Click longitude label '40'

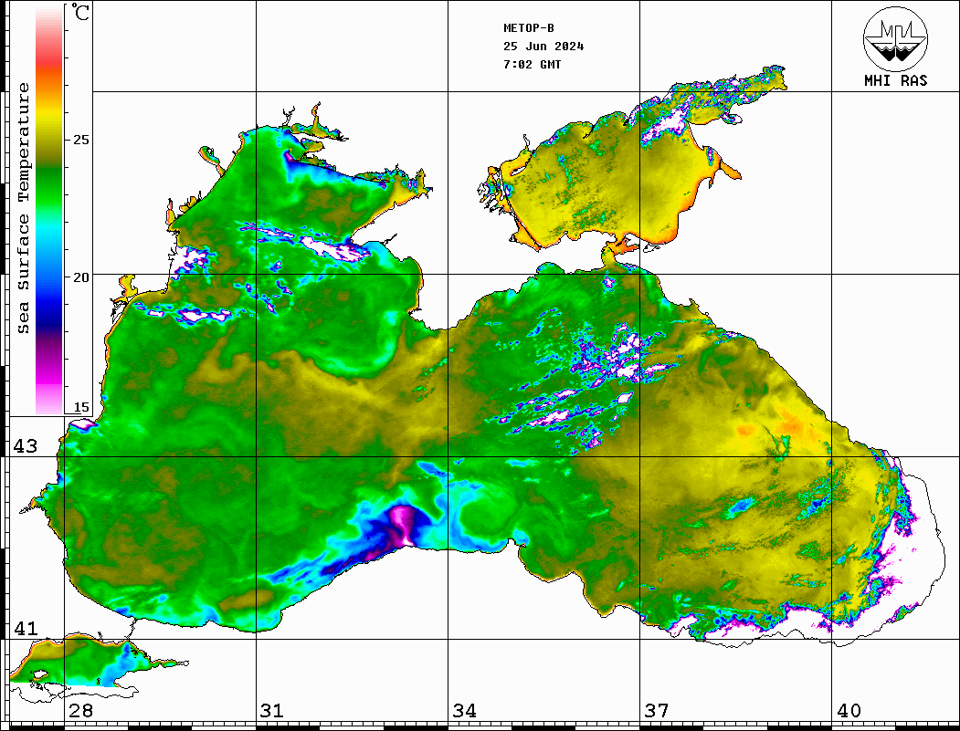[x=848, y=711]
